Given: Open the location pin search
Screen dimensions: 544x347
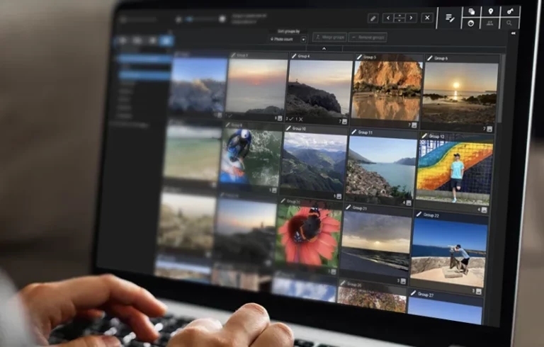Looking at the screenshot, I should (x=491, y=11).
